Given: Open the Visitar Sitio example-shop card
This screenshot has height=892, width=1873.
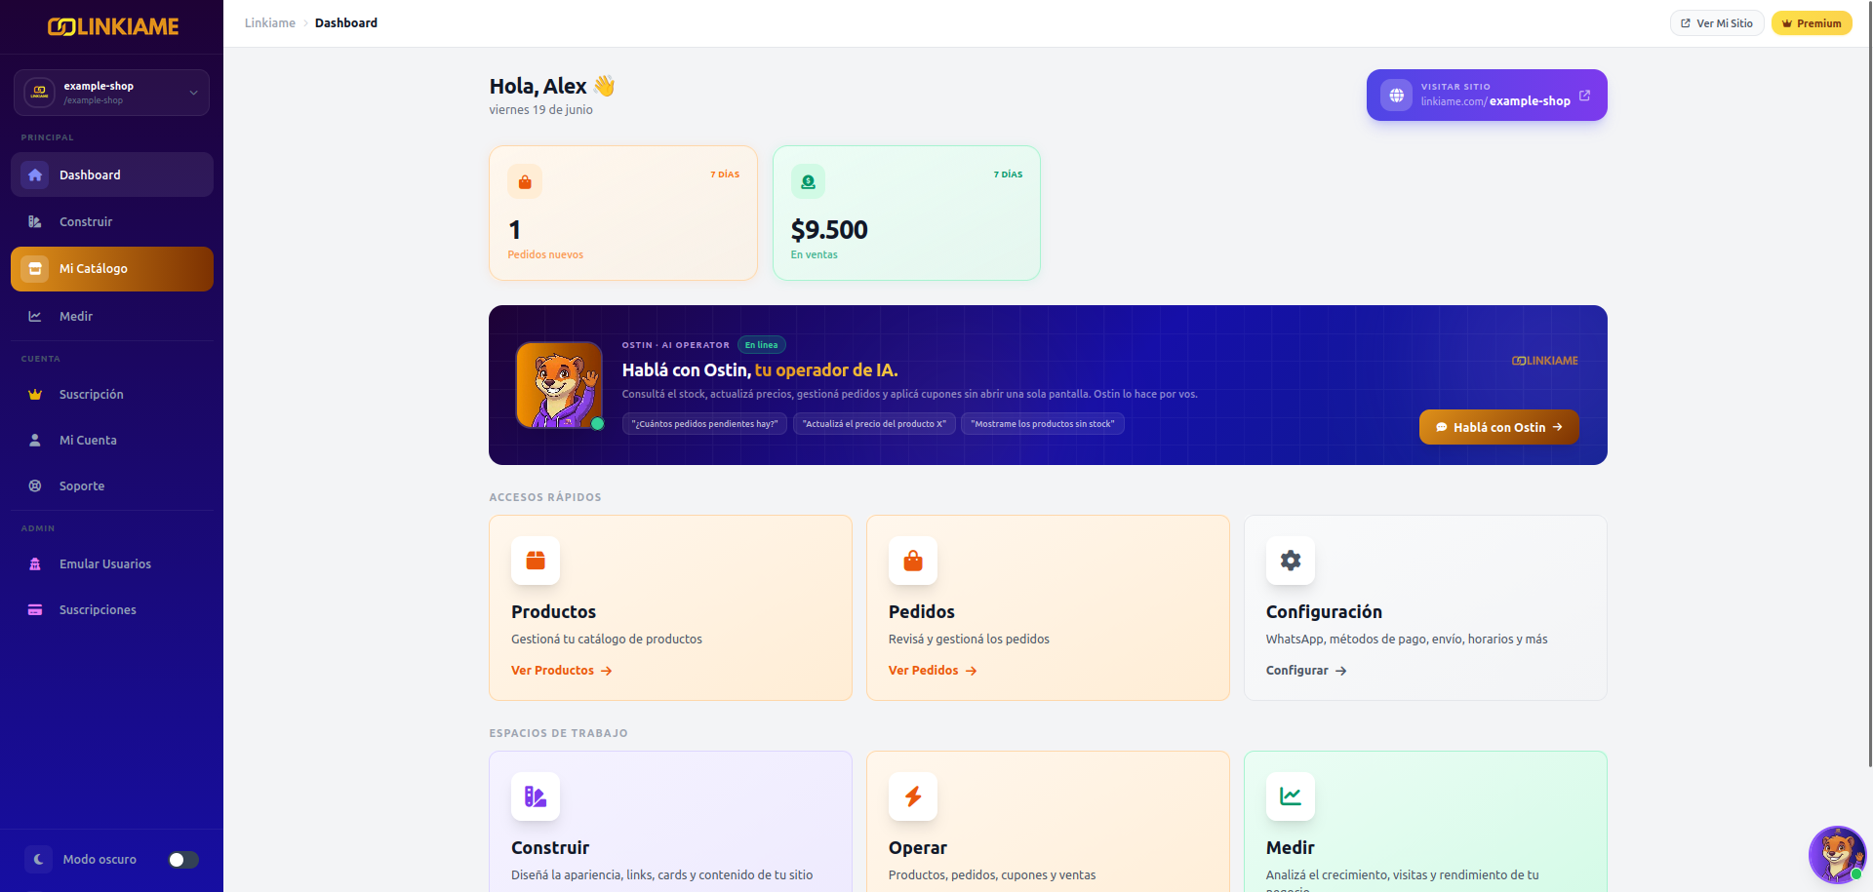Looking at the screenshot, I should click(1487, 95).
